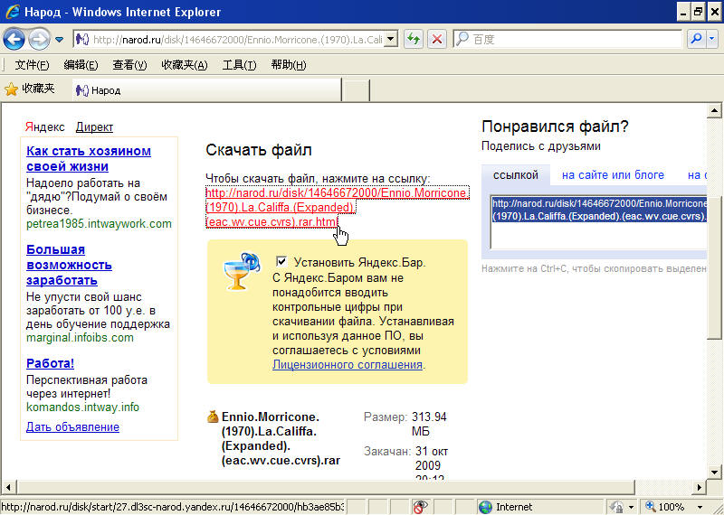Screen dimensions: 724x515
Task: Click 'petrea1985.intwaywork.com' ad address
Action: point(99,224)
